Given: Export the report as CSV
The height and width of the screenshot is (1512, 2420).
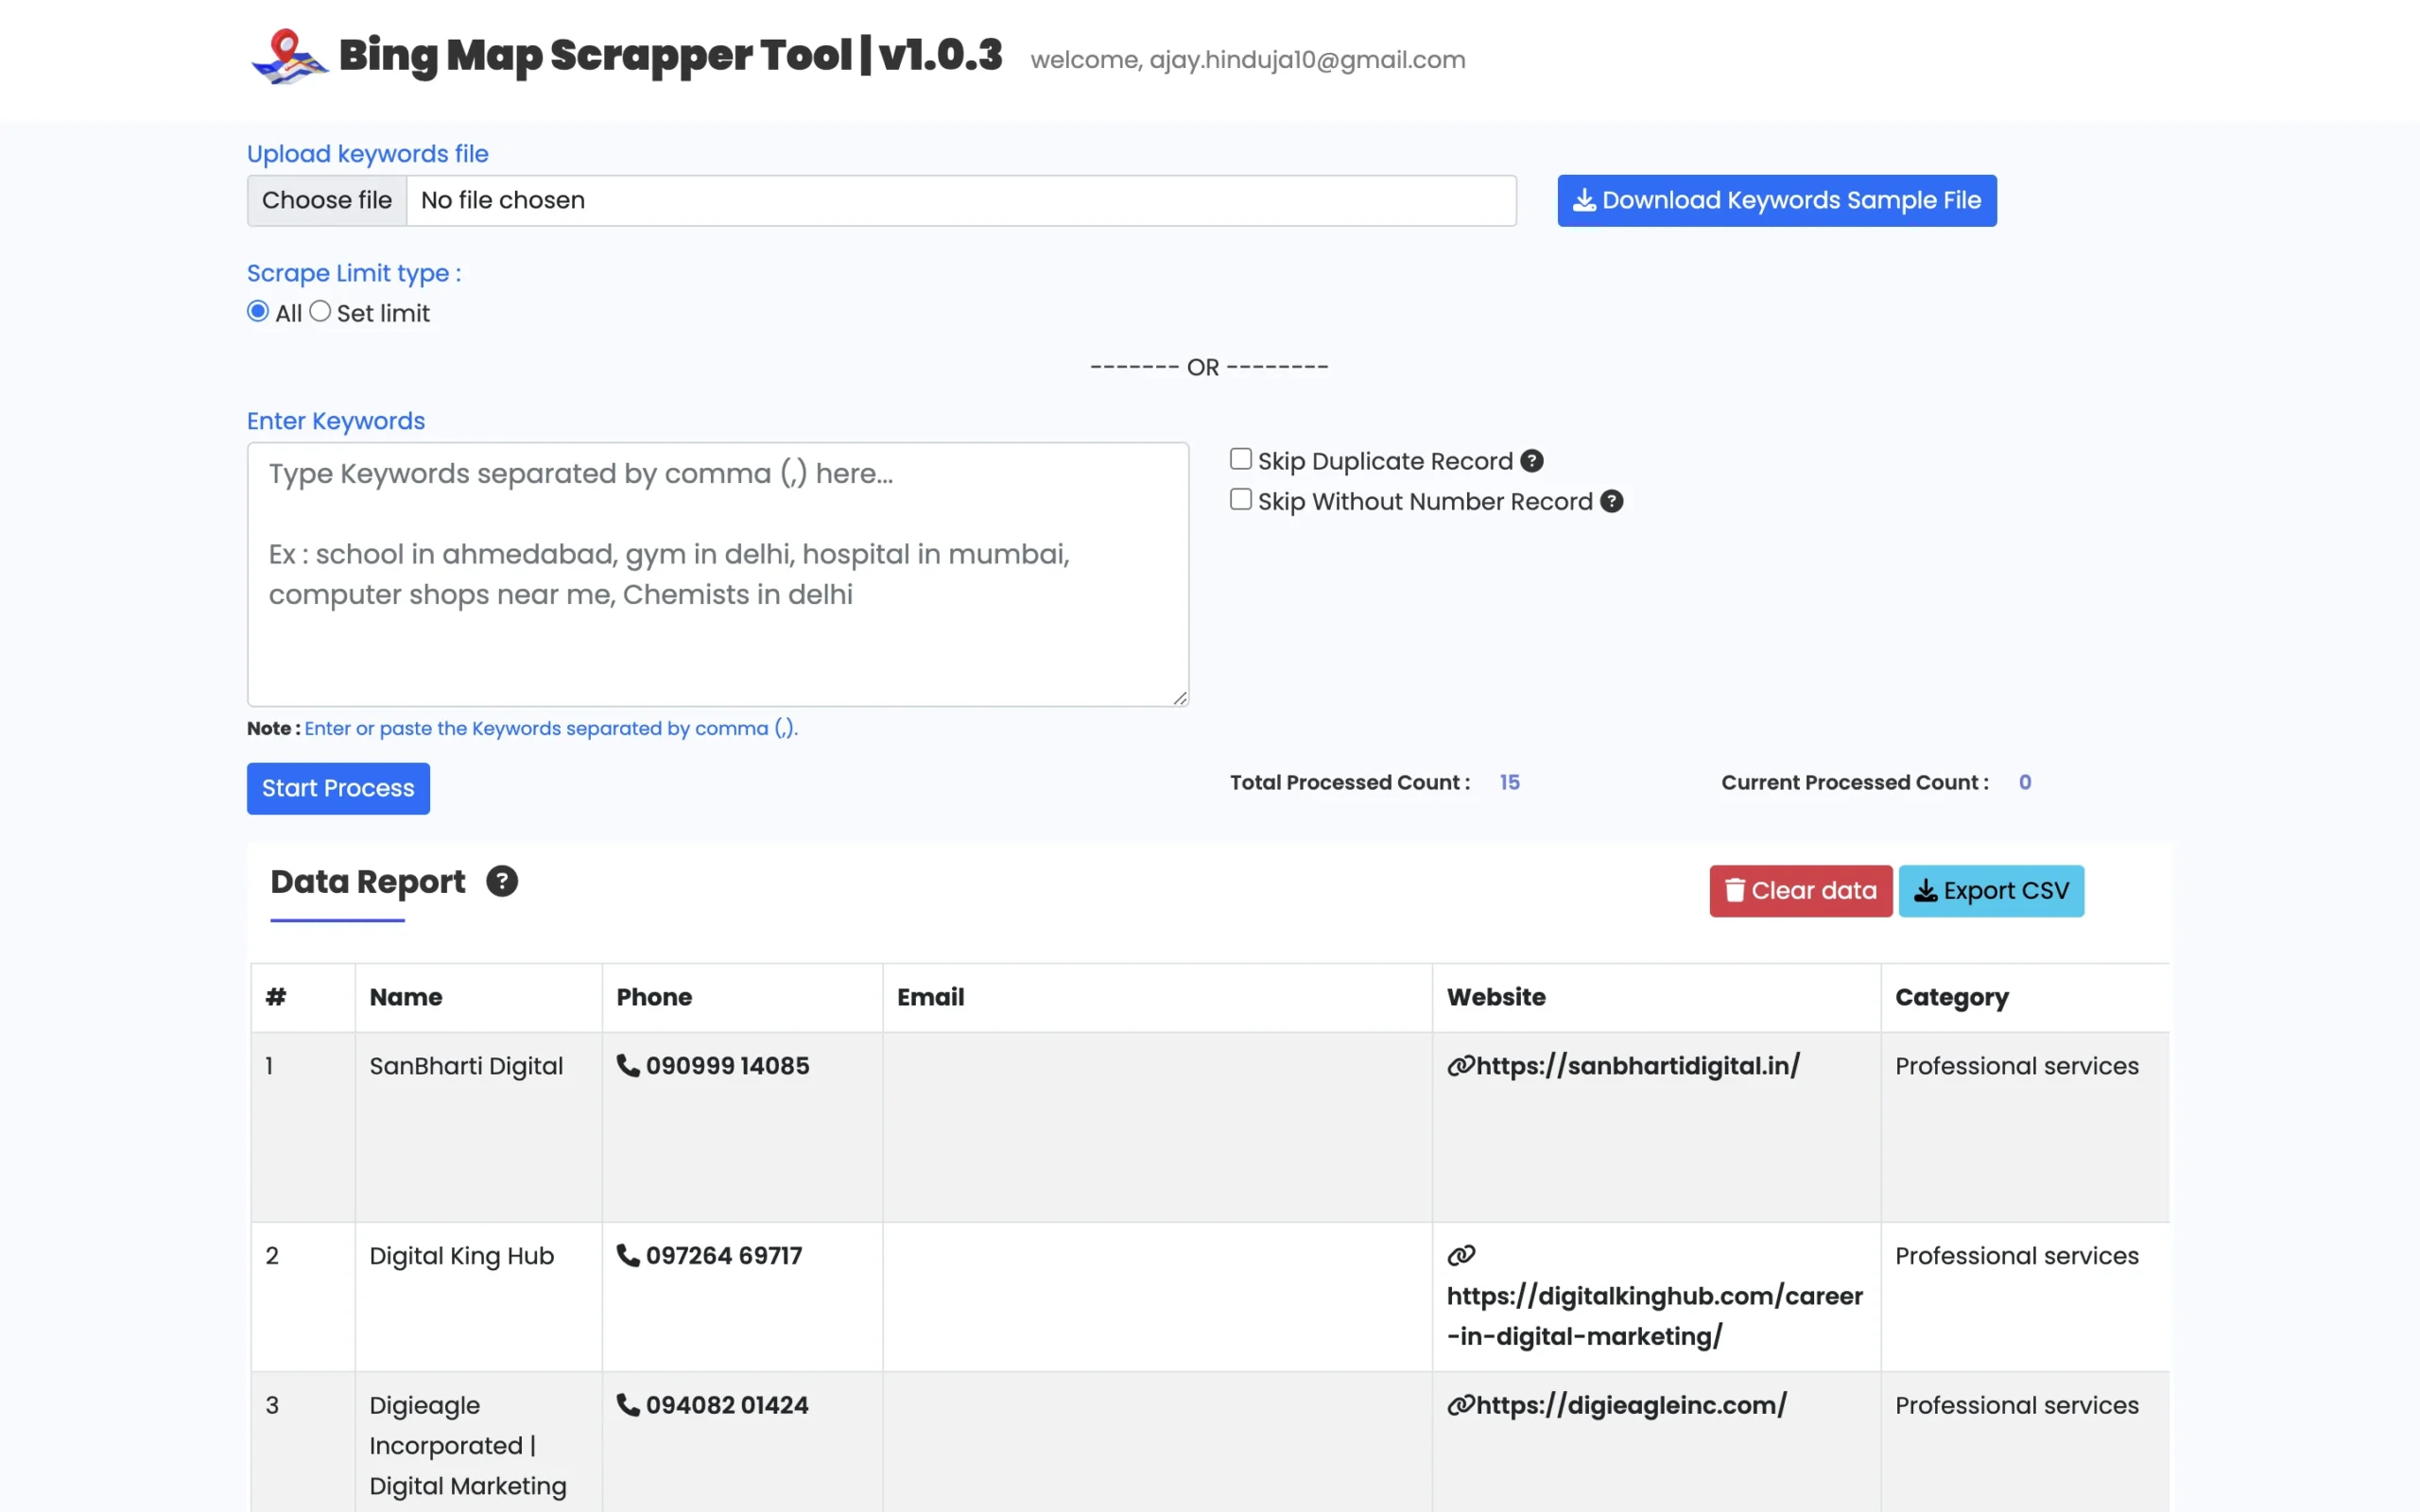Looking at the screenshot, I should pyautogui.click(x=1990, y=891).
